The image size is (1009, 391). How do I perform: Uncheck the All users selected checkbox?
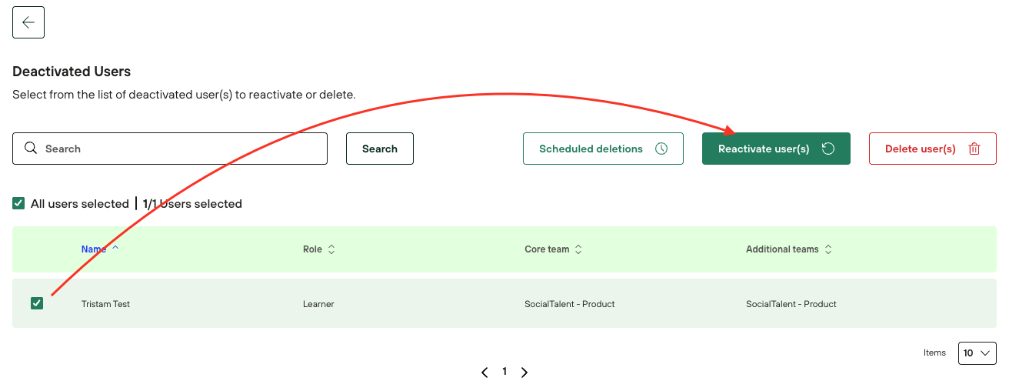18,203
